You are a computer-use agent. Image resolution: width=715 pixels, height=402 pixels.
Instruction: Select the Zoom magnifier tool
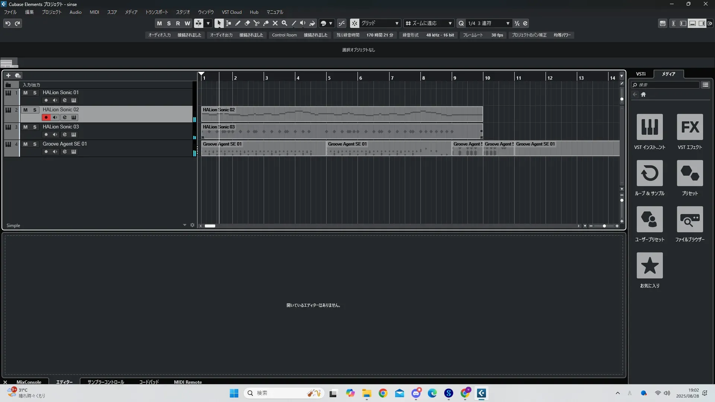tap(284, 23)
